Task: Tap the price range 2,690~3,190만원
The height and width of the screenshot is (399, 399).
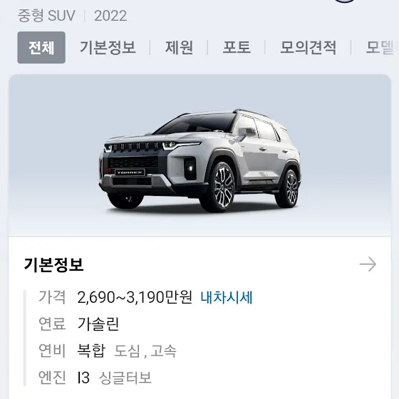Action: point(135,297)
